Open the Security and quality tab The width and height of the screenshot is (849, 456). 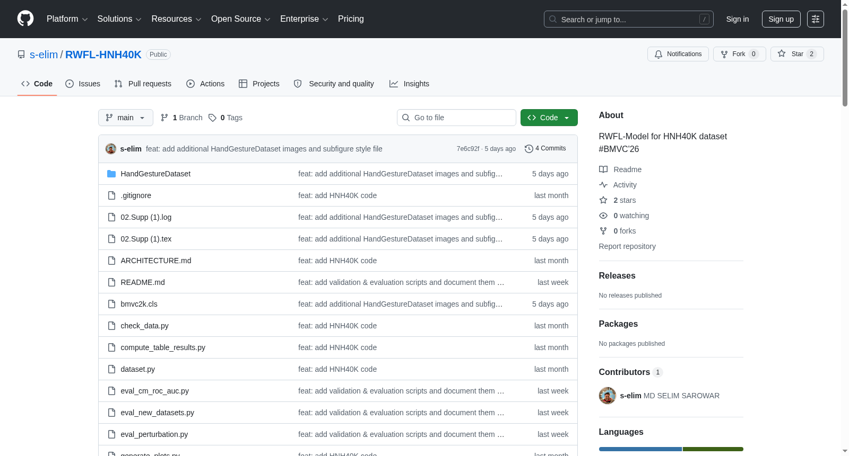[x=334, y=84]
